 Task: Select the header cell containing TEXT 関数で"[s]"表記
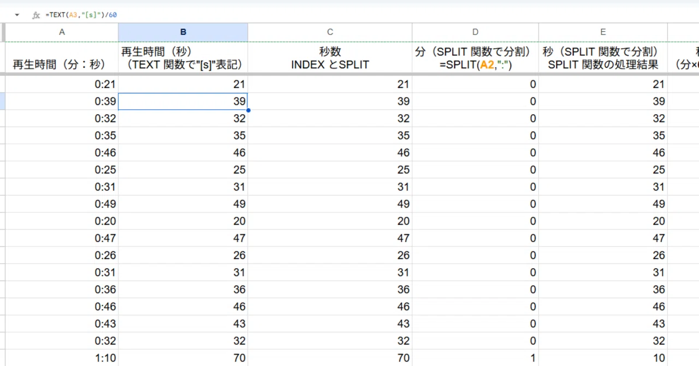[x=183, y=58]
